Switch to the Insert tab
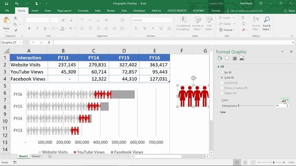 pyautogui.click(x=35, y=11)
